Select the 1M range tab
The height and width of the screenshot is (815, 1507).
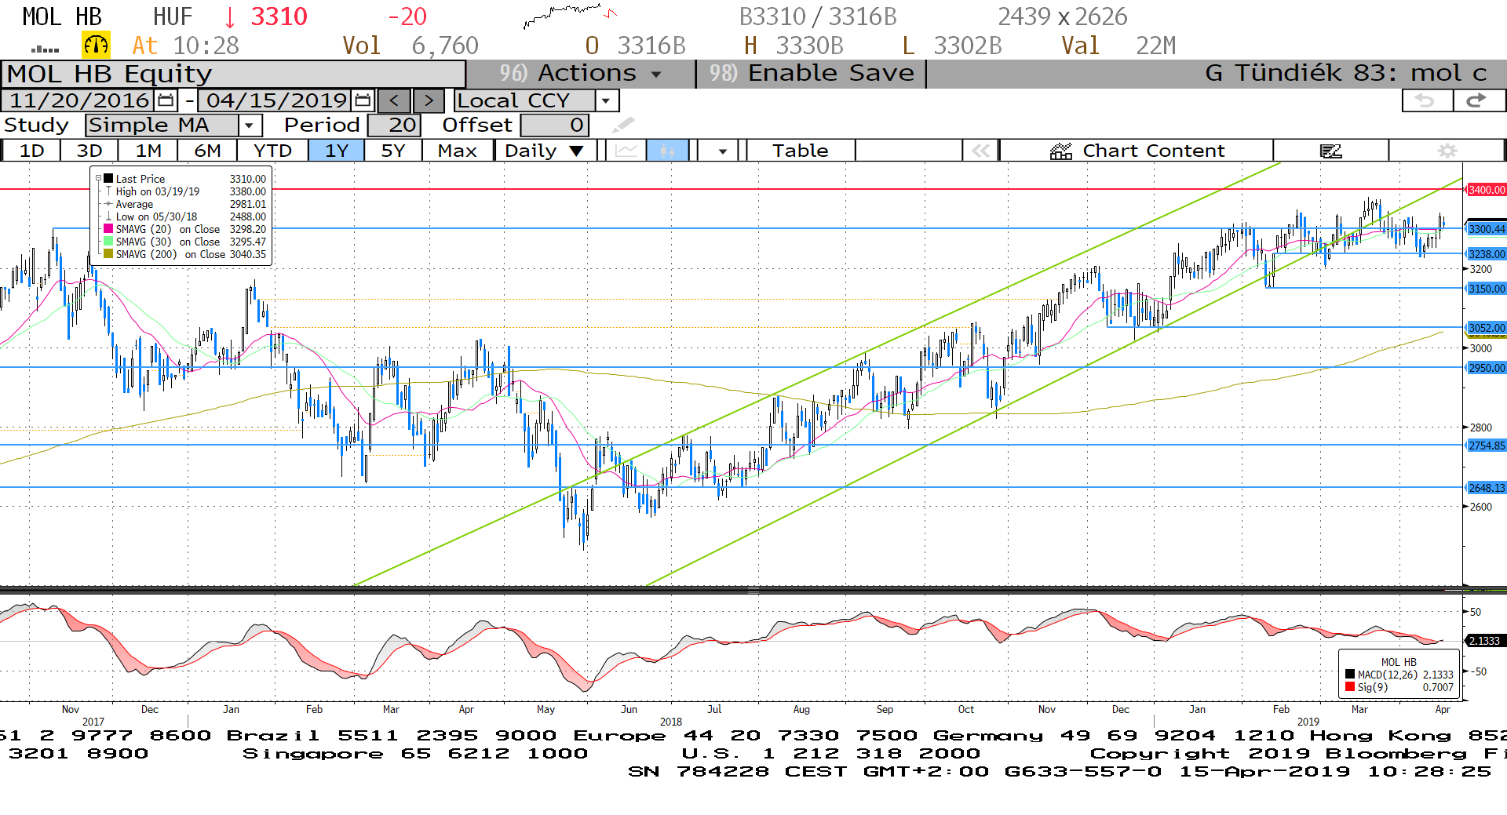148,151
